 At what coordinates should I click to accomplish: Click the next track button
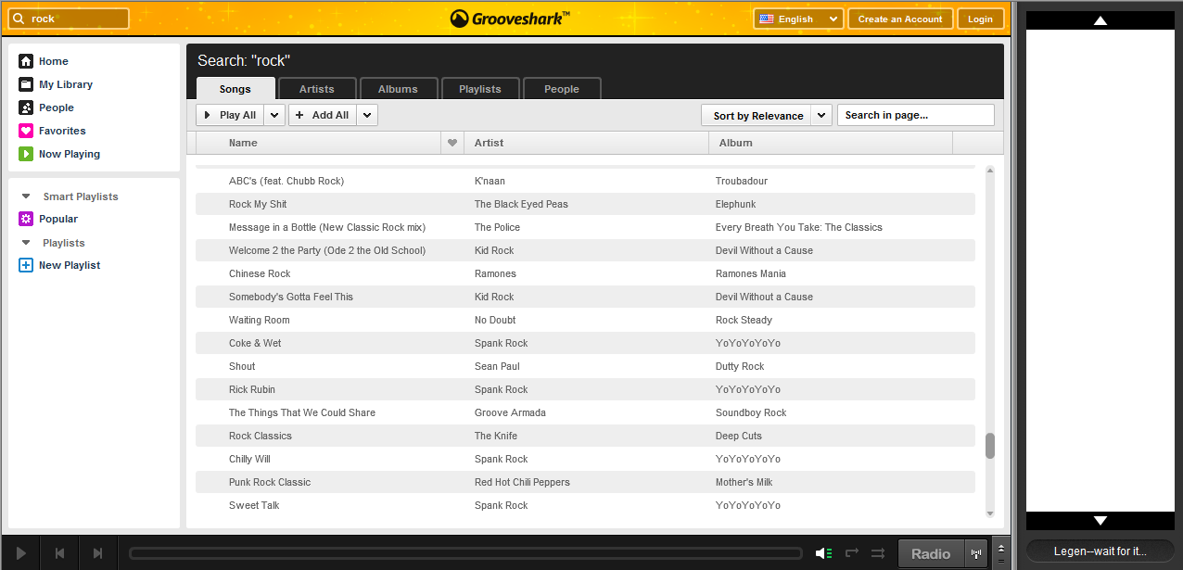coord(97,553)
